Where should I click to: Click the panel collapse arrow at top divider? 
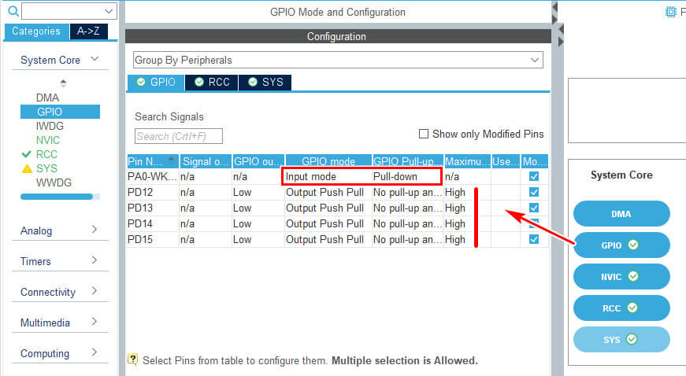pyautogui.click(x=555, y=9)
